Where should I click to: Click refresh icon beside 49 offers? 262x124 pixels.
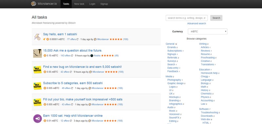pyautogui.click(x=72, y=88)
